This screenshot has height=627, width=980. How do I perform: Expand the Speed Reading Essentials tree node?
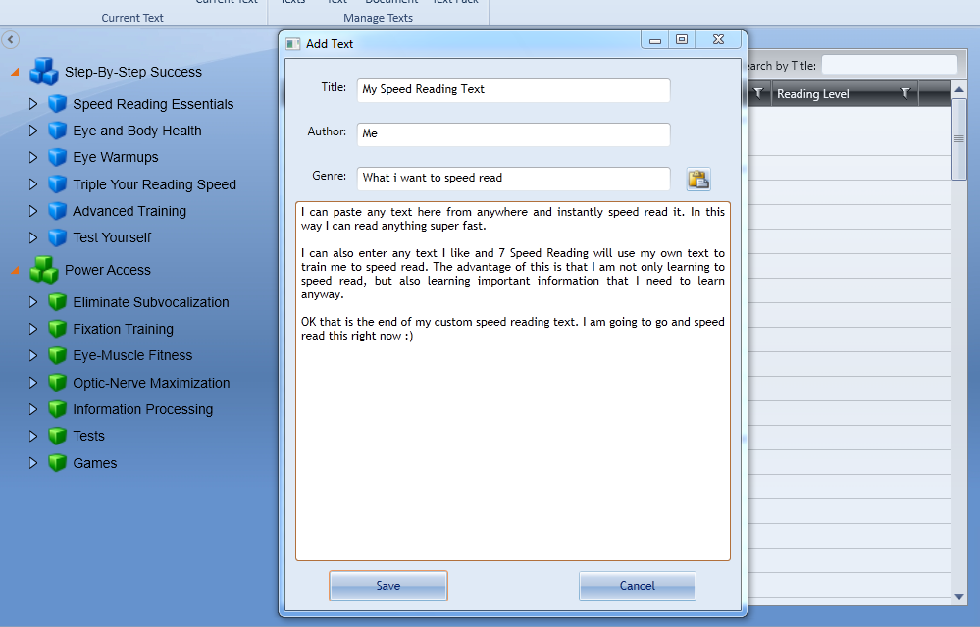tap(33, 104)
